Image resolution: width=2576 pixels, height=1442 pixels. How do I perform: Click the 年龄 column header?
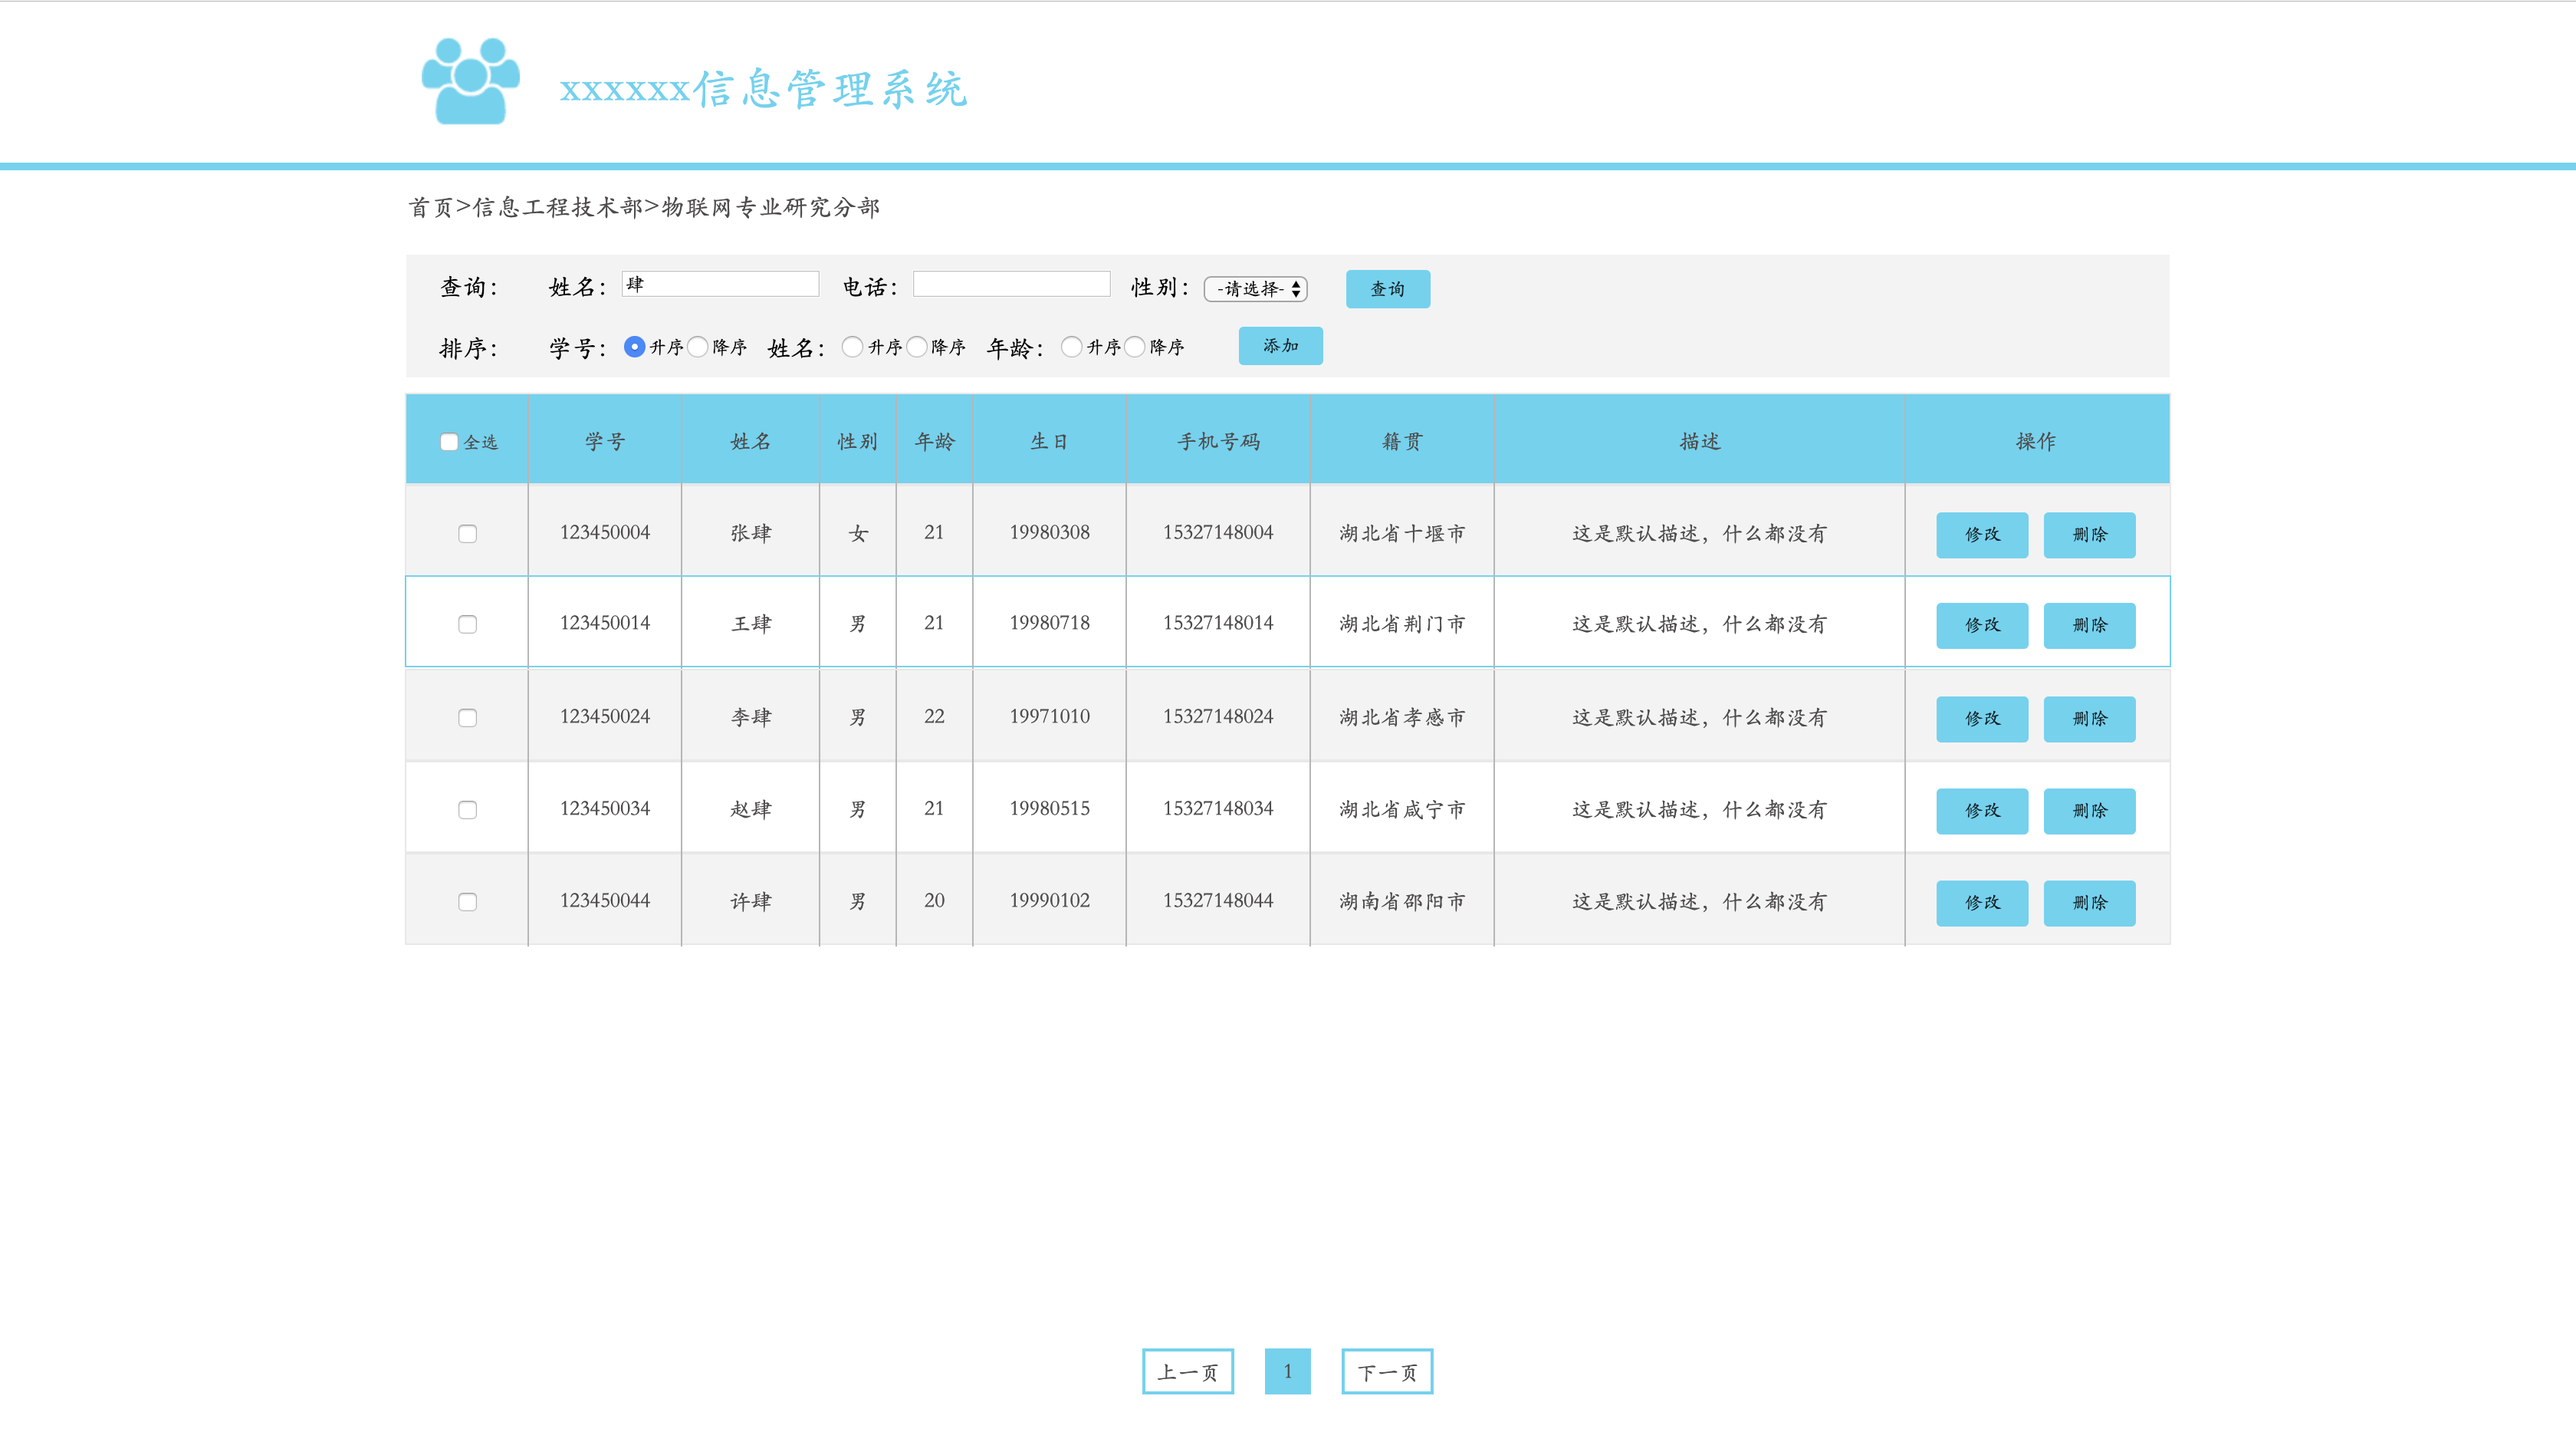coord(934,441)
